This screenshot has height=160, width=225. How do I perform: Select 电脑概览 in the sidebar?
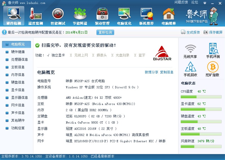(16, 44)
